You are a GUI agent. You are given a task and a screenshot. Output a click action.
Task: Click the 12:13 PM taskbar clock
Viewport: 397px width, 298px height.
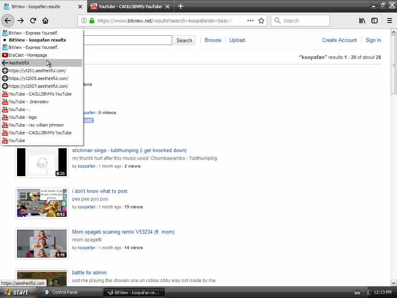pos(383,292)
